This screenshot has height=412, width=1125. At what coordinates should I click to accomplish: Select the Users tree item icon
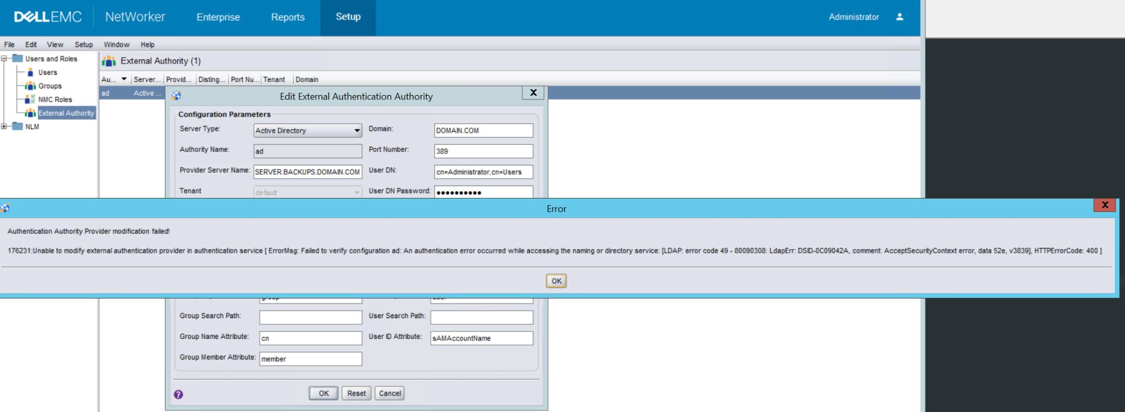coord(30,73)
